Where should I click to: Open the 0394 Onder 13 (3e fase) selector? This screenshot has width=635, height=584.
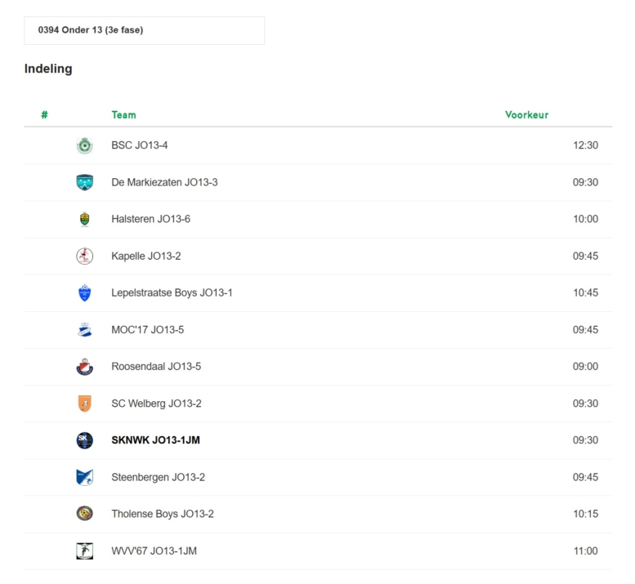coord(144,30)
